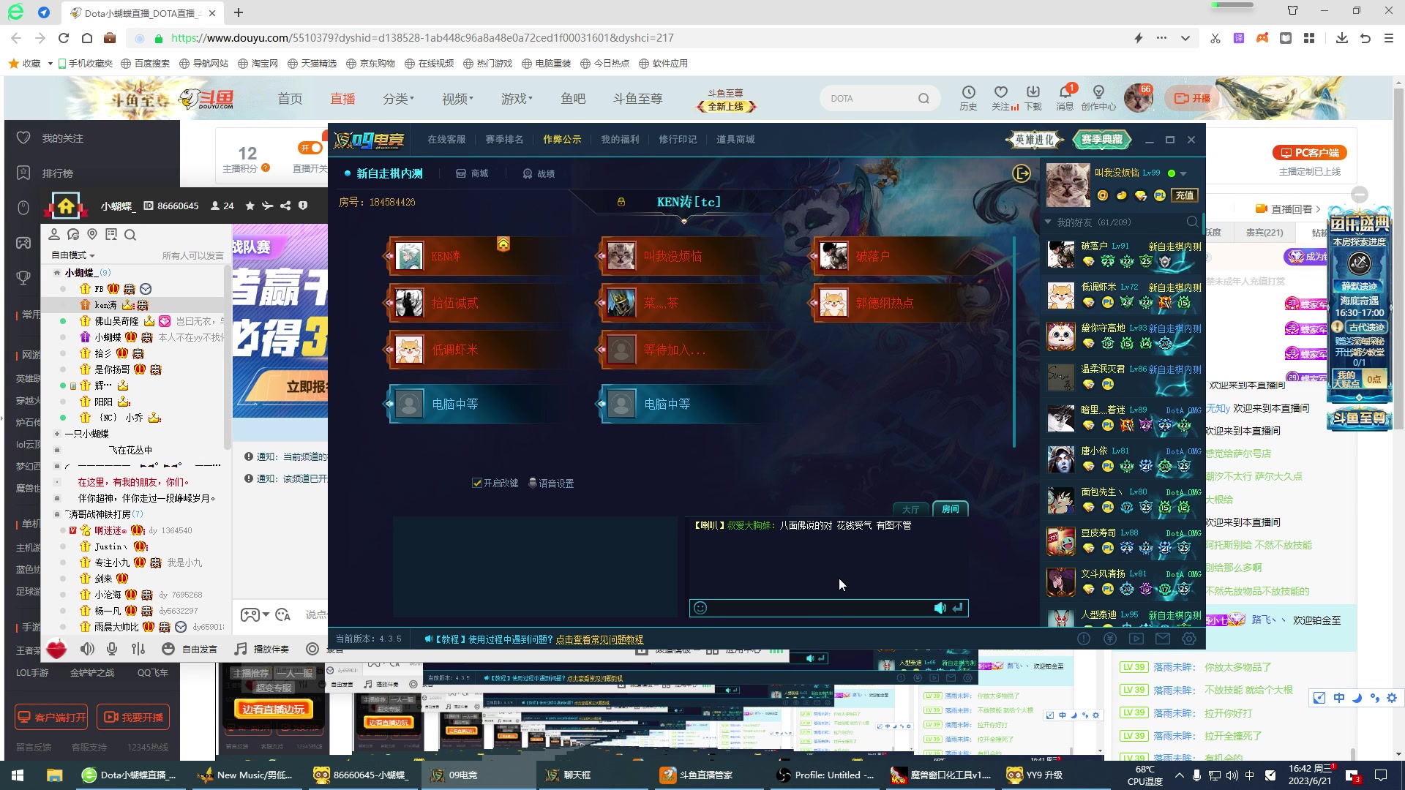Click the YY channel list scrollbar
1405x790 pixels.
[228, 358]
